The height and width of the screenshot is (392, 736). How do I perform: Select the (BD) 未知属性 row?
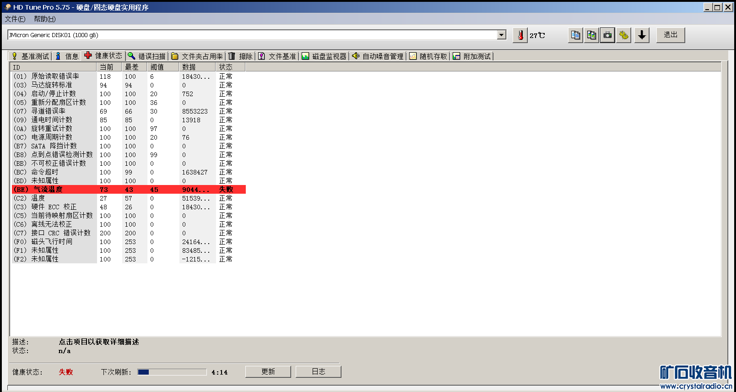pyautogui.click(x=129, y=181)
